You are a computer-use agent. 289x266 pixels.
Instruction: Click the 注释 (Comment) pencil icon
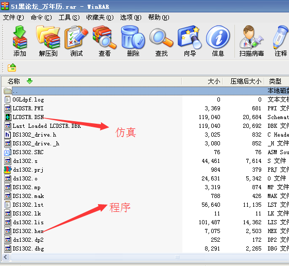pyautogui.click(x=281, y=41)
